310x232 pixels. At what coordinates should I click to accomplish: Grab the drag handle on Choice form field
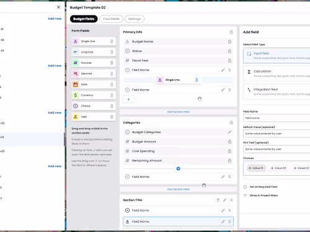[x=112, y=106]
